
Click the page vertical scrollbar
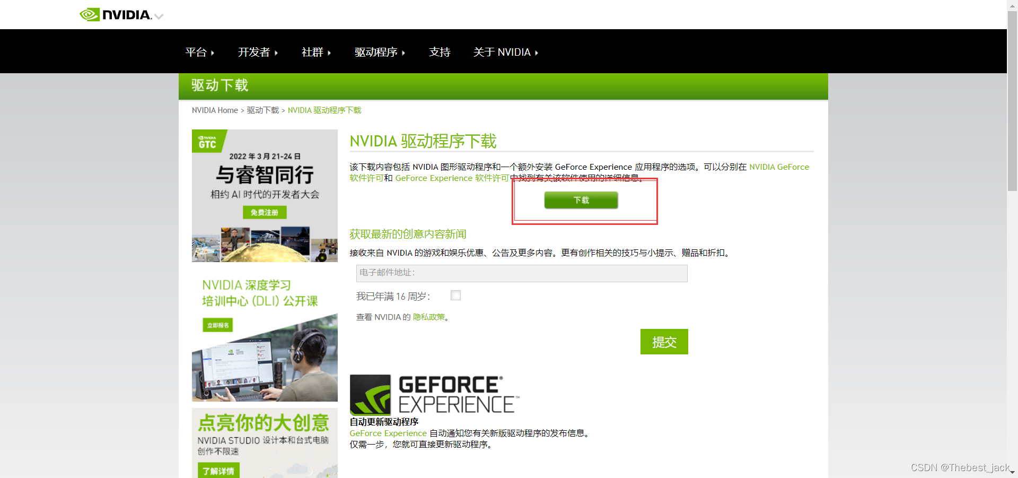click(x=1012, y=101)
